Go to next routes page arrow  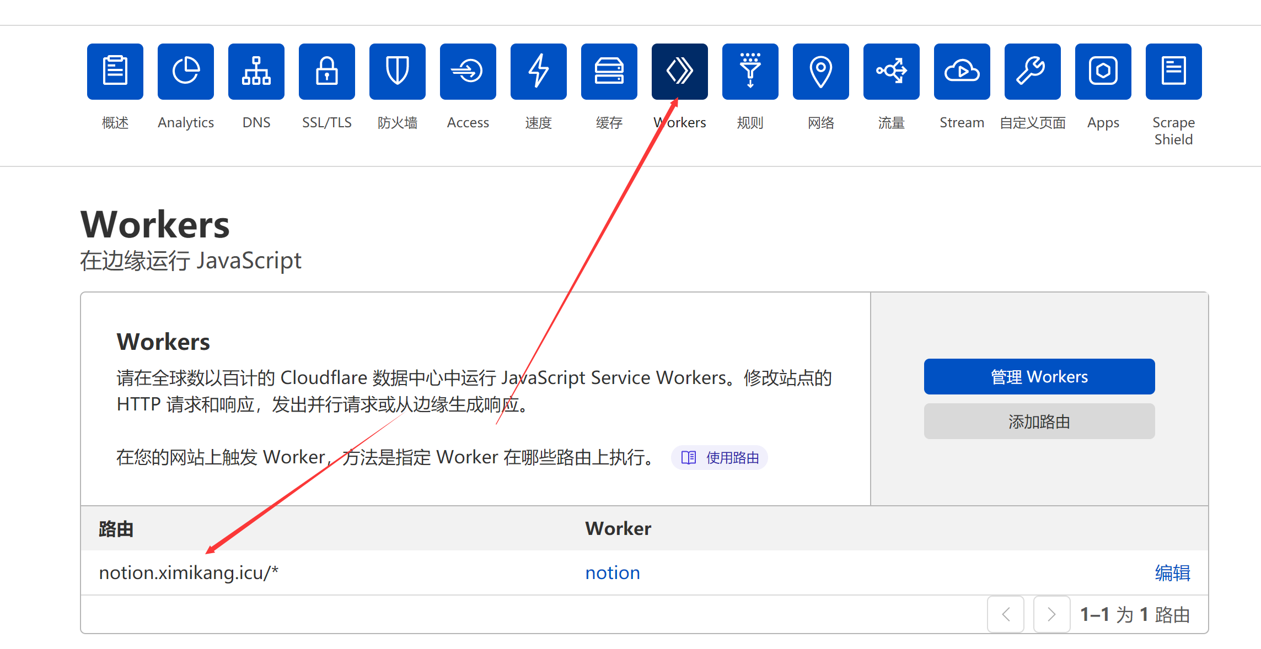(1051, 614)
